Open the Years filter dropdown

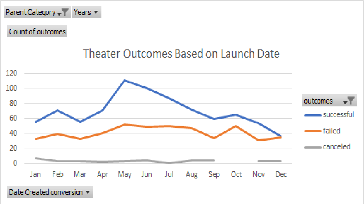(x=96, y=12)
